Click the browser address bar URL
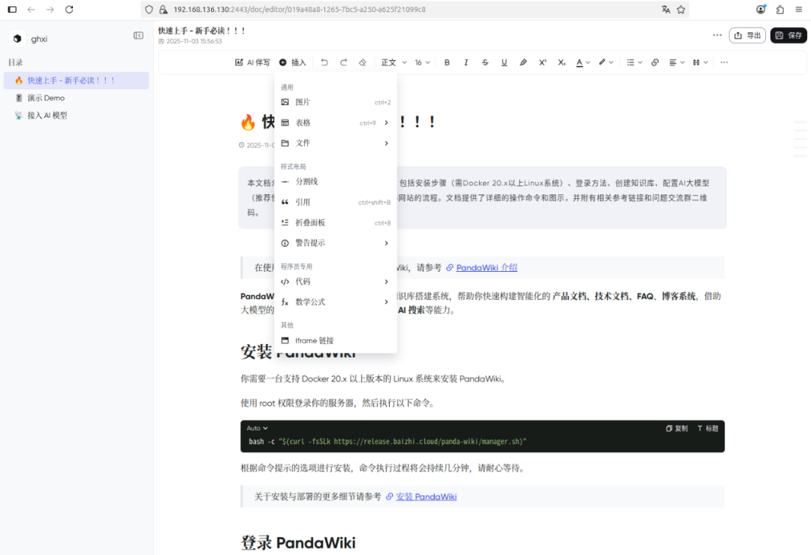Image resolution: width=811 pixels, height=555 pixels. (300, 9)
